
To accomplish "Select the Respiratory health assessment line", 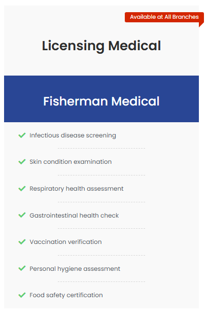I will coord(76,189).
